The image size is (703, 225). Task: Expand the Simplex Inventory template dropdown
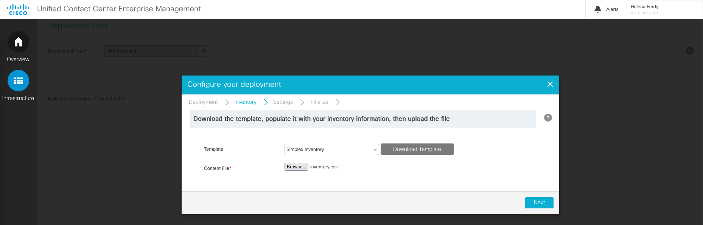click(331, 149)
